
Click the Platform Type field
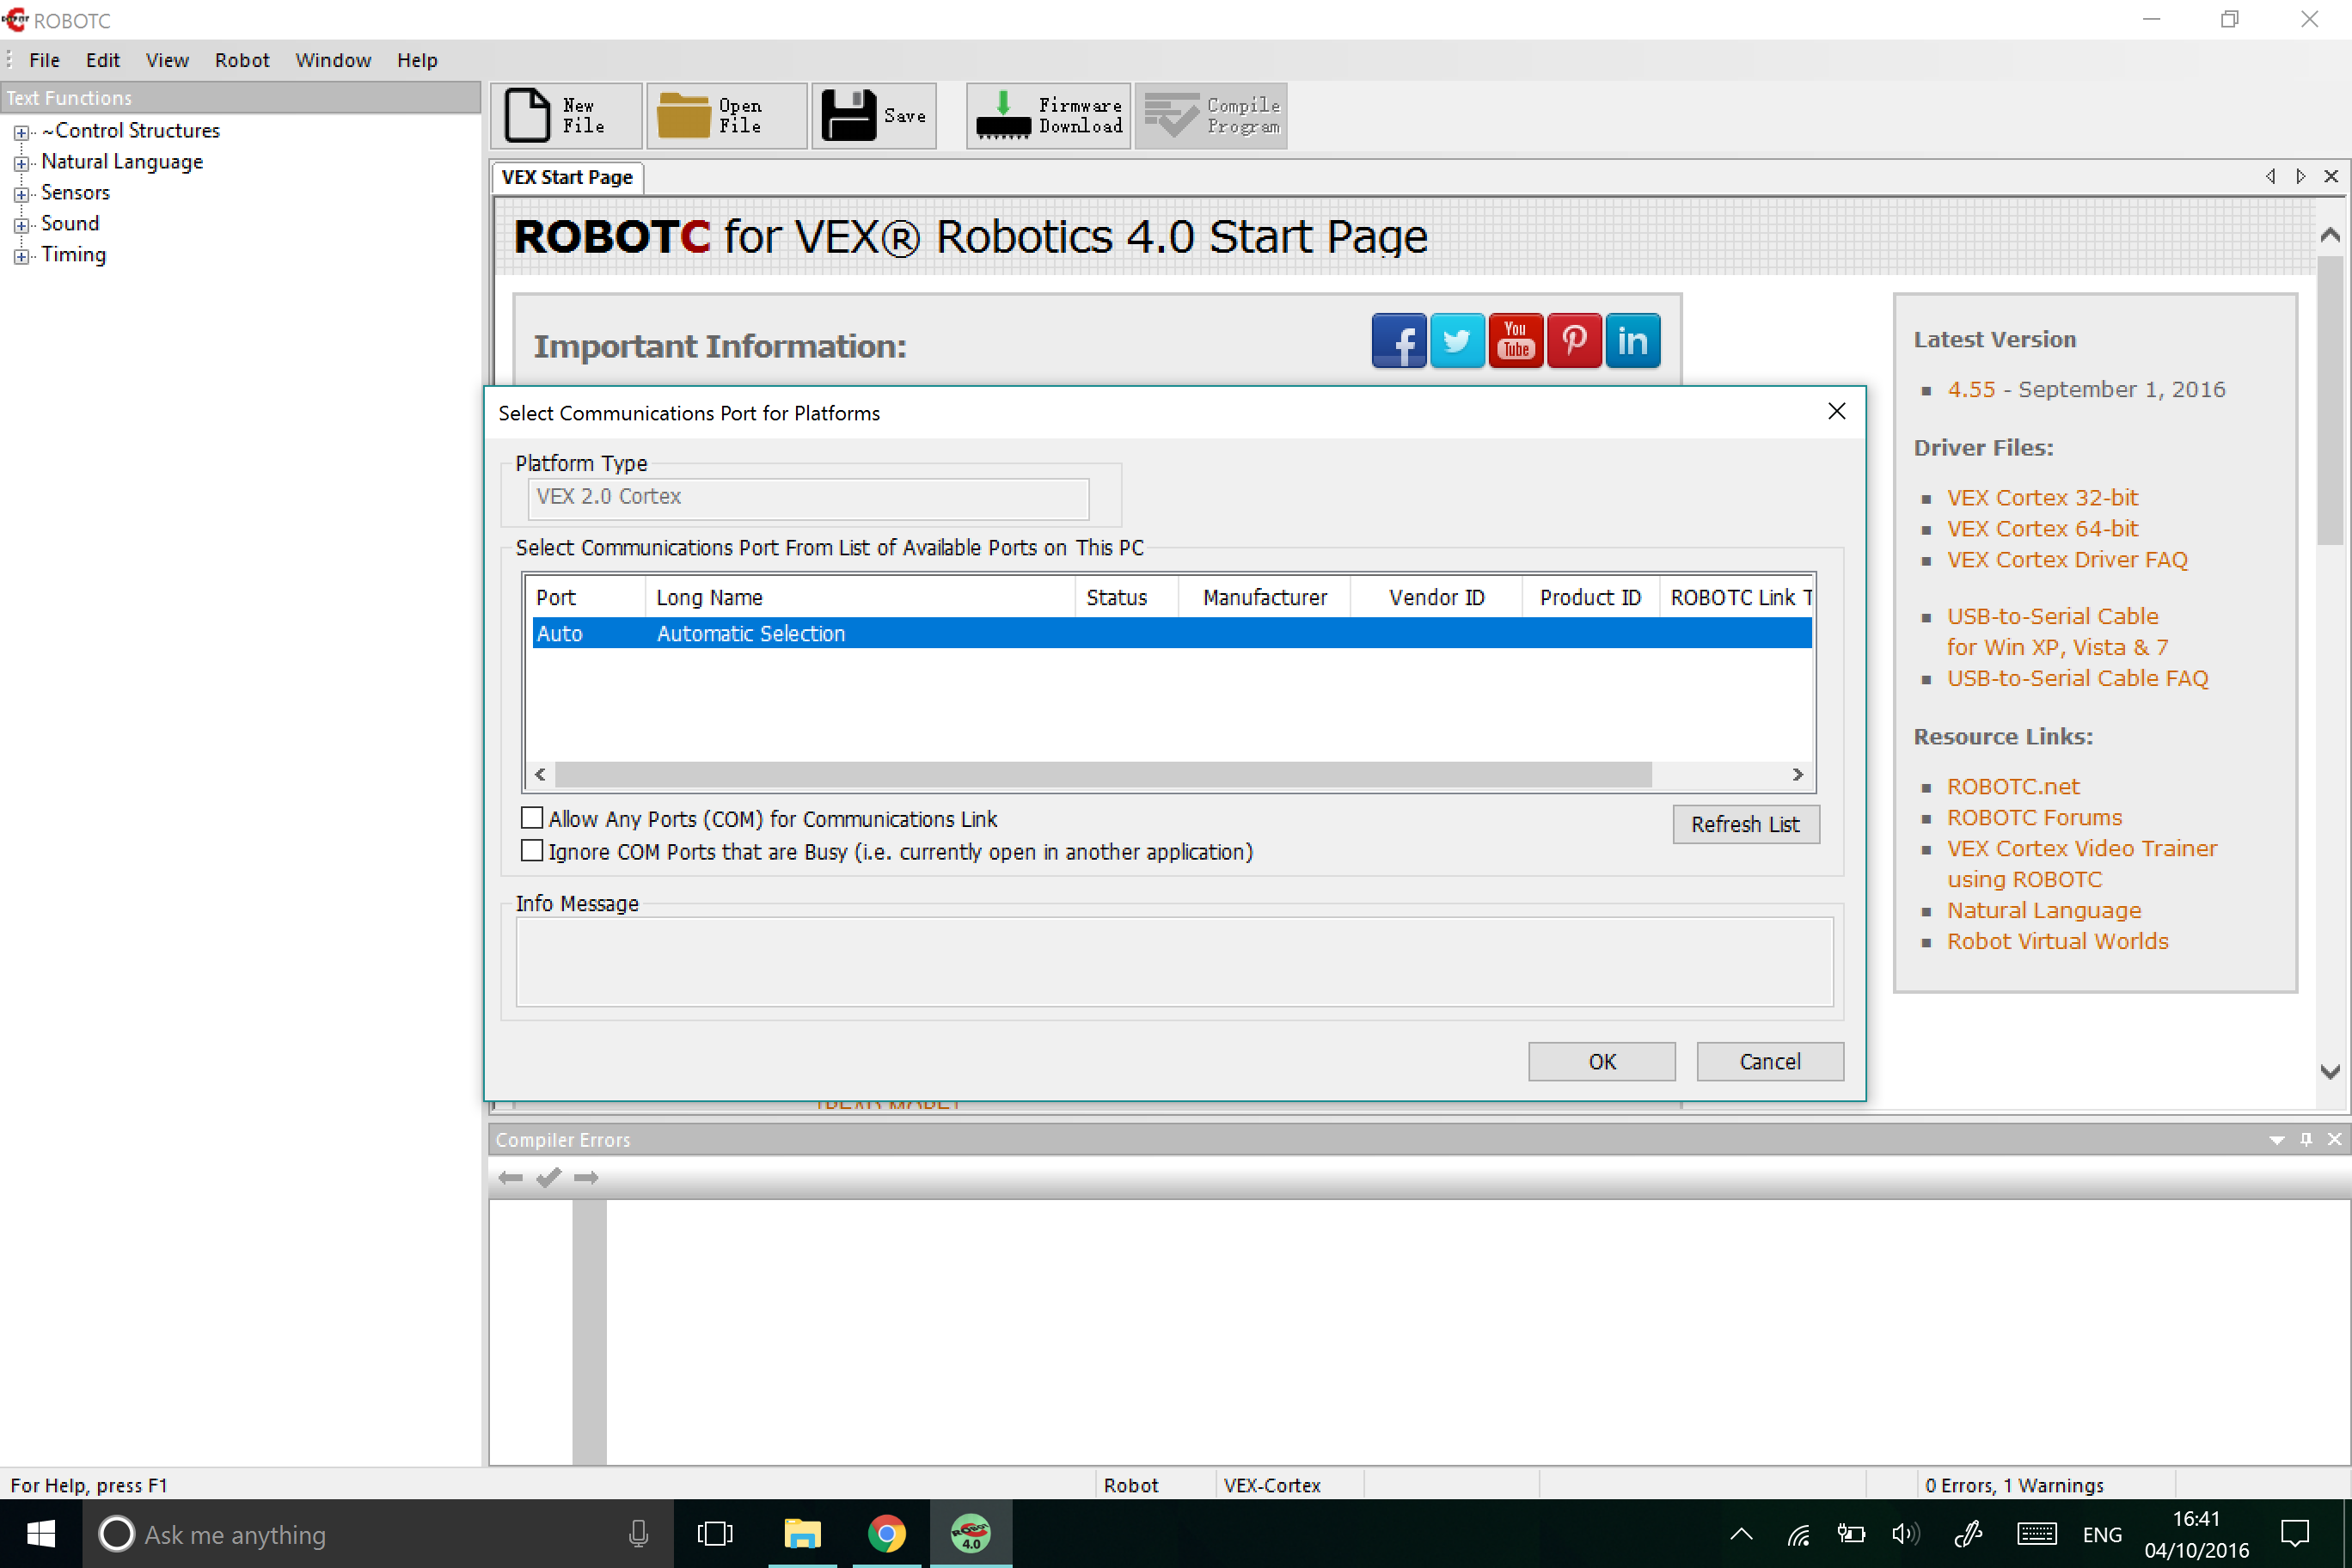tap(808, 497)
